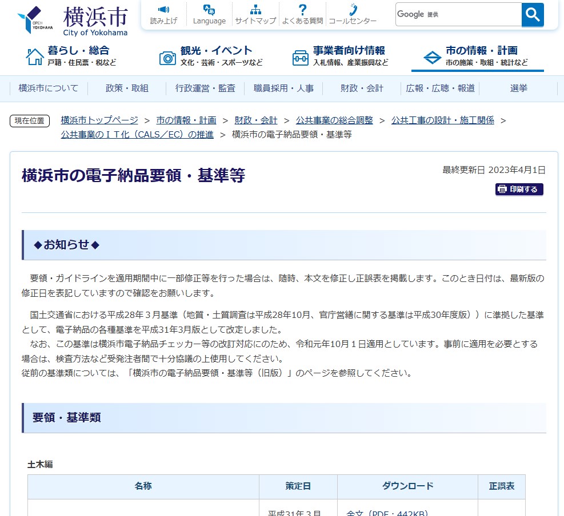Select the 市の情報・計画 main tab
Image resolution: width=564 pixels, height=516 pixels.
pyautogui.click(x=477, y=56)
